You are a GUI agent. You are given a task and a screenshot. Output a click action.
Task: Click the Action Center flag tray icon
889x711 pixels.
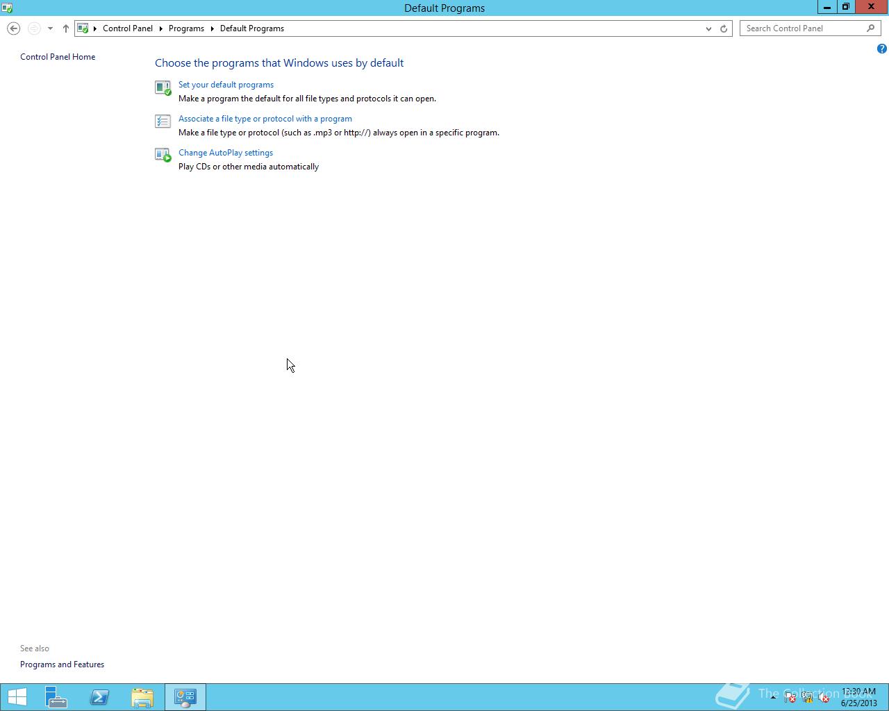[790, 698]
